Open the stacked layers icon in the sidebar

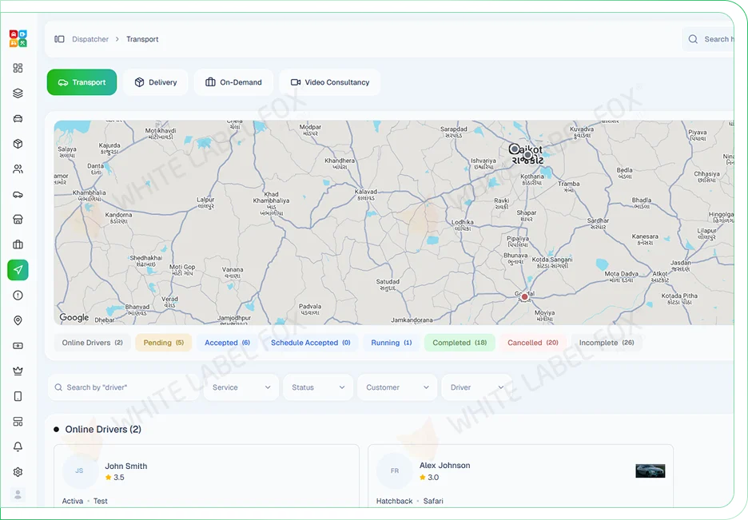click(x=18, y=93)
